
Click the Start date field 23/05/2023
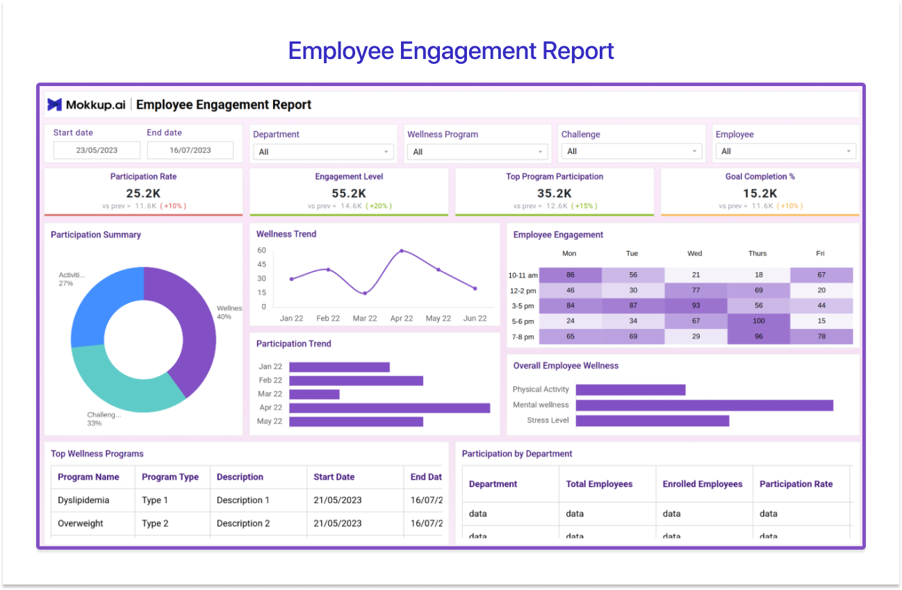(x=97, y=150)
